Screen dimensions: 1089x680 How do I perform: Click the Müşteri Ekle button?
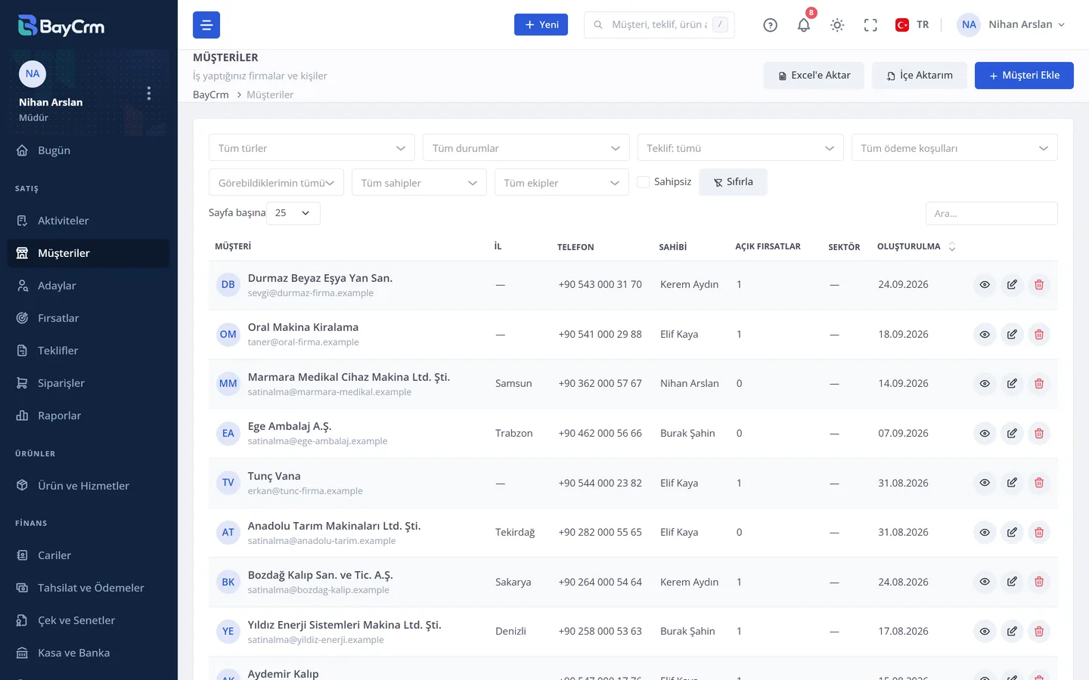pos(1024,76)
